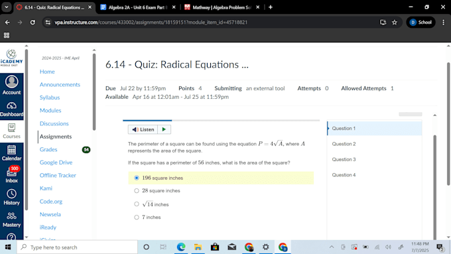This screenshot has width=451, height=254.
Task: Open the Calendar from sidebar
Action: [11, 153]
